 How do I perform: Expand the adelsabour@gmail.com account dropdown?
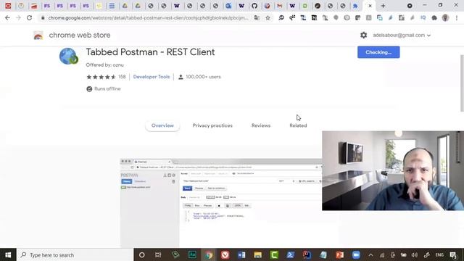402,36
